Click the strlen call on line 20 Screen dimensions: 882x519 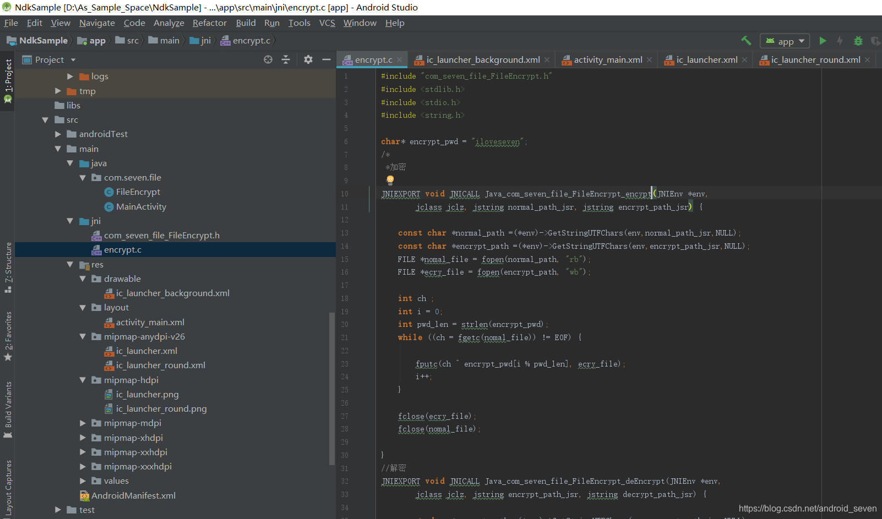(475, 324)
